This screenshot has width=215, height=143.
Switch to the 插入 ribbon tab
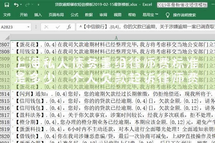38,15
